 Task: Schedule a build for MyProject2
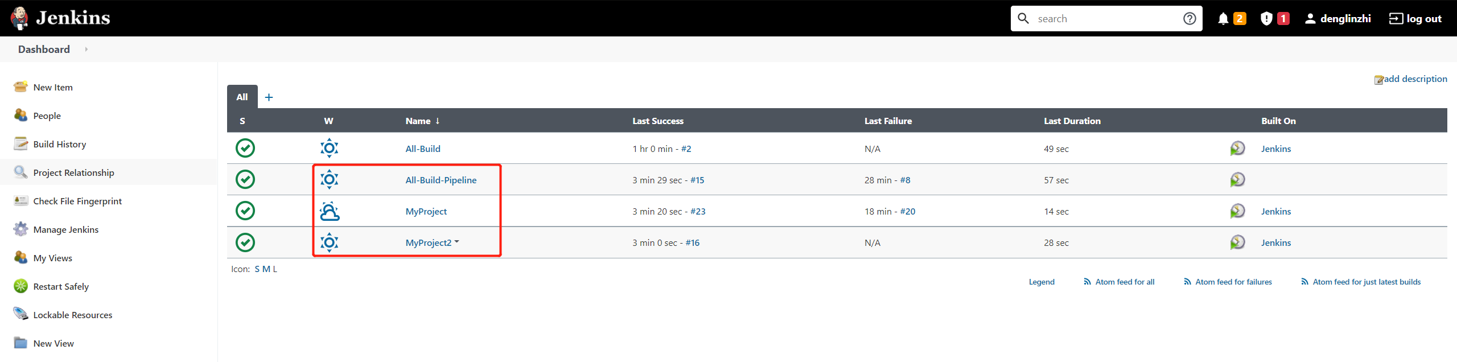pyautogui.click(x=1237, y=242)
